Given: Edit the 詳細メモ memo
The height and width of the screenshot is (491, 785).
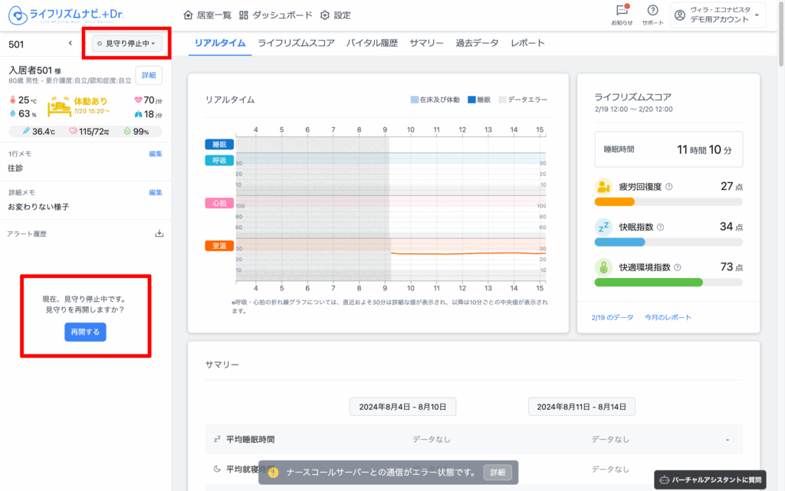Looking at the screenshot, I should (x=155, y=192).
